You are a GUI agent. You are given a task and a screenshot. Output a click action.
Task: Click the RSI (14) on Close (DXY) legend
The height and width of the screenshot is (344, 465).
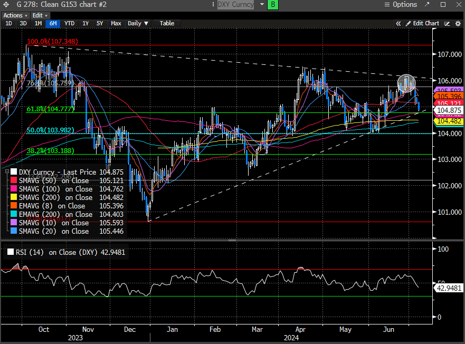tap(67, 252)
